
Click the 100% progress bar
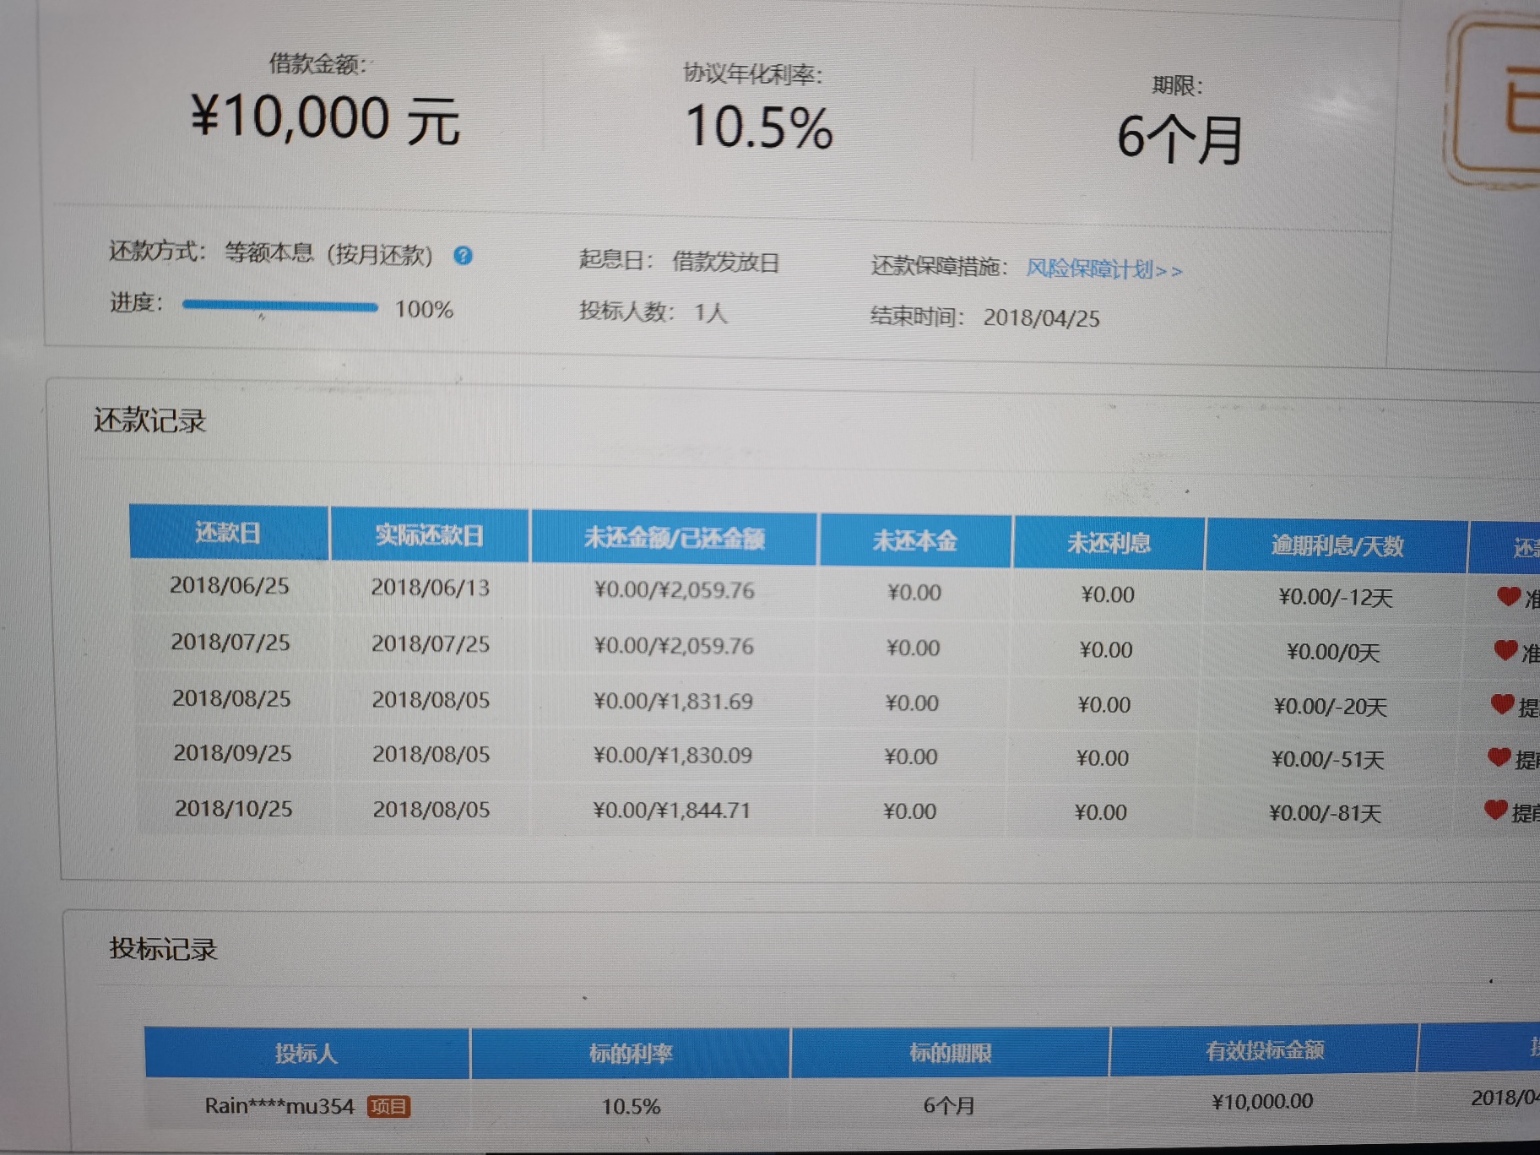[280, 306]
